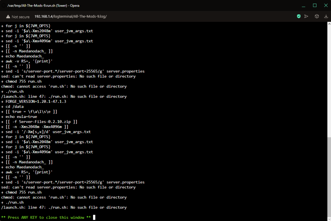The image size is (331, 221).
Task: Click the vertical scrollbar thumb
Action: click(x=329, y=176)
